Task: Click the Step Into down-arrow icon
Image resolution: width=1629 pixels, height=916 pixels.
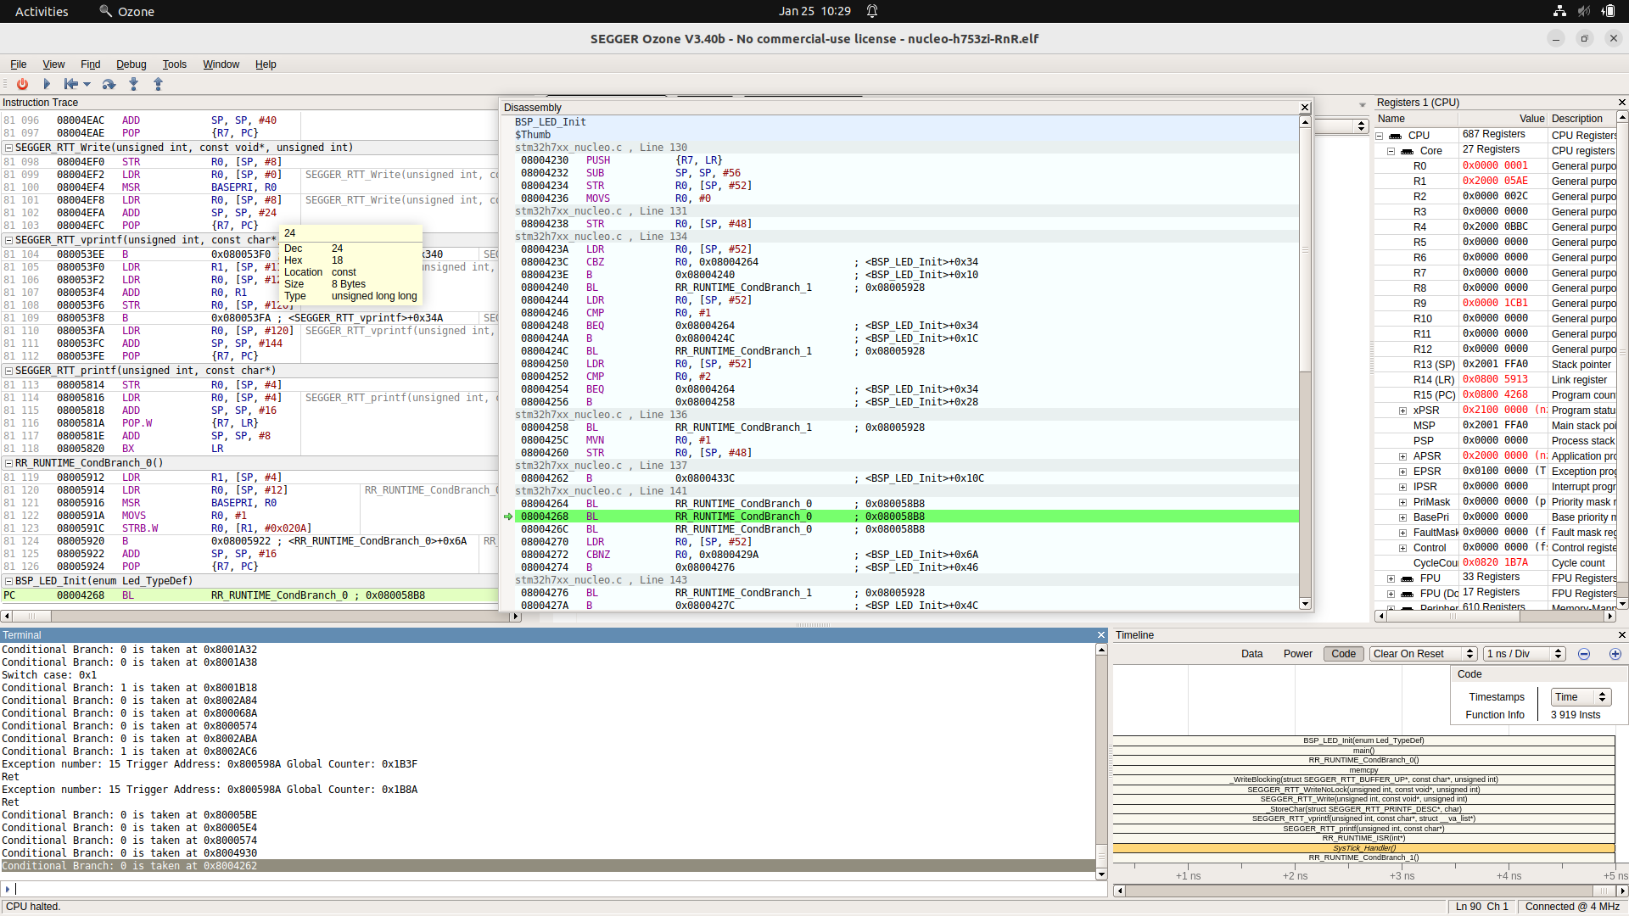Action: tap(133, 84)
